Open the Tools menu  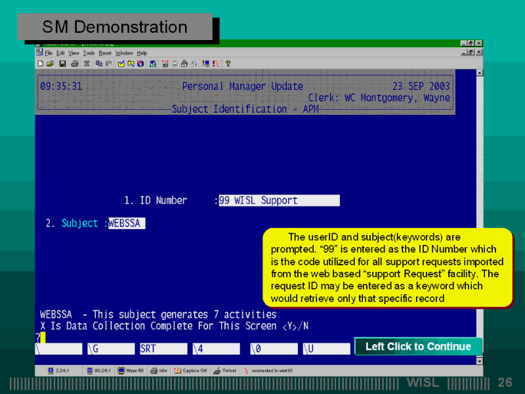[89, 53]
